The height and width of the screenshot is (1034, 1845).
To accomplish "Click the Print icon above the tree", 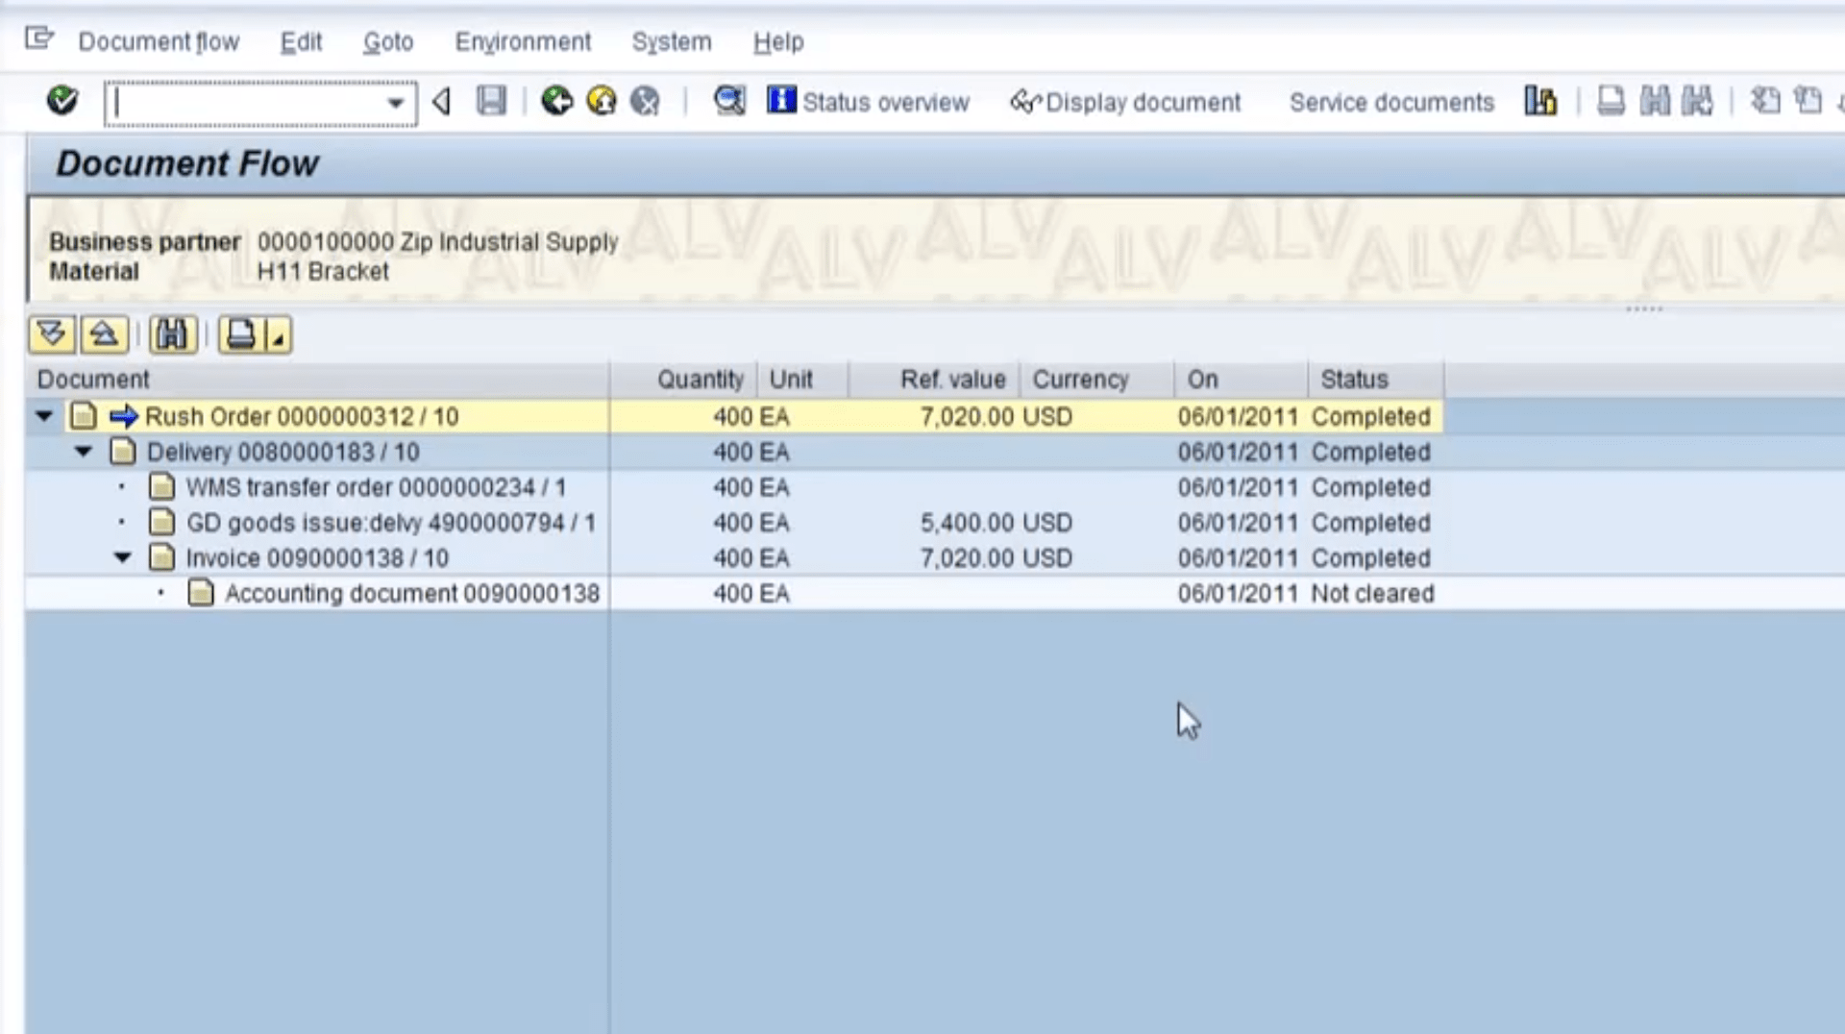I will click(x=241, y=334).
